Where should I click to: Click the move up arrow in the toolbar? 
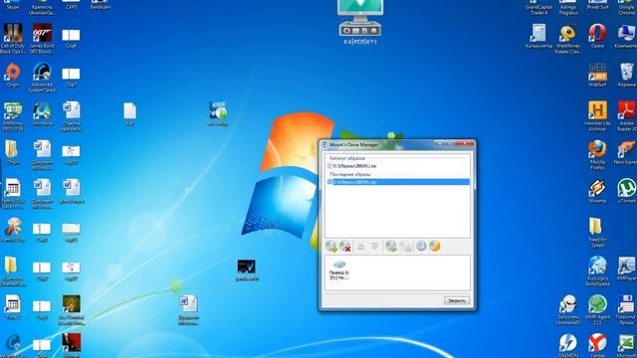point(360,246)
